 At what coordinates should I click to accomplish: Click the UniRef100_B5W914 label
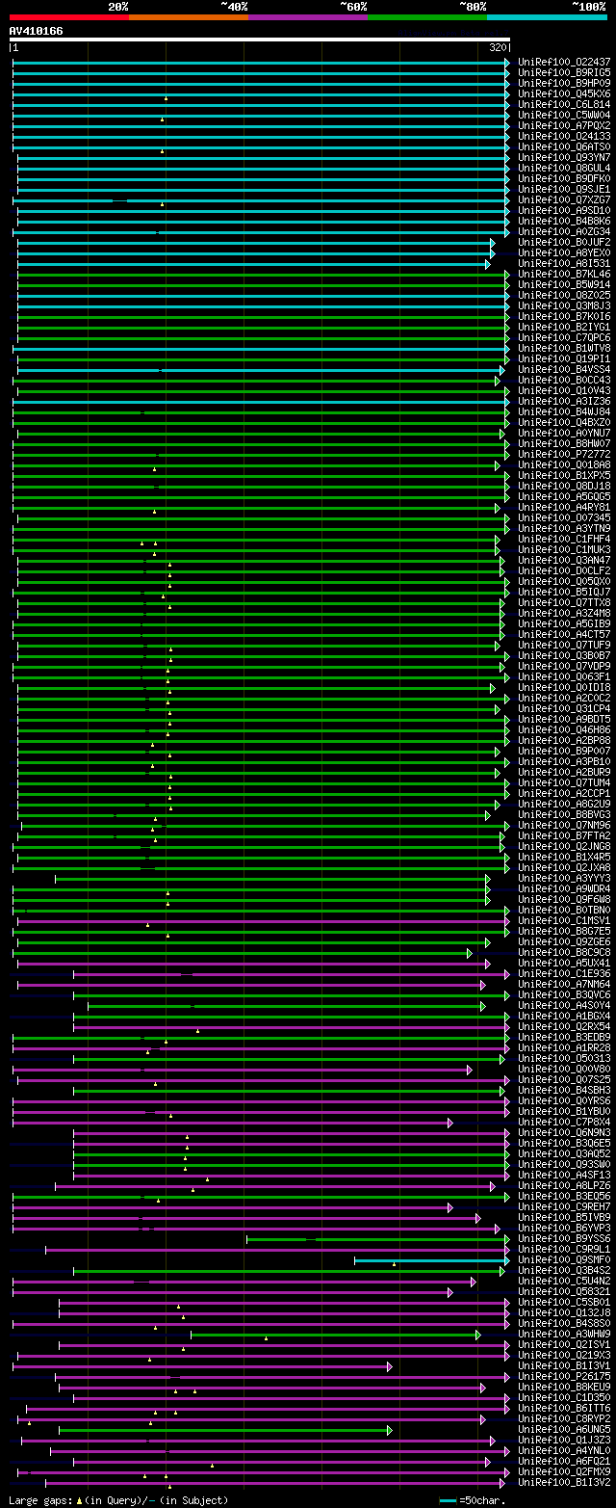point(564,284)
